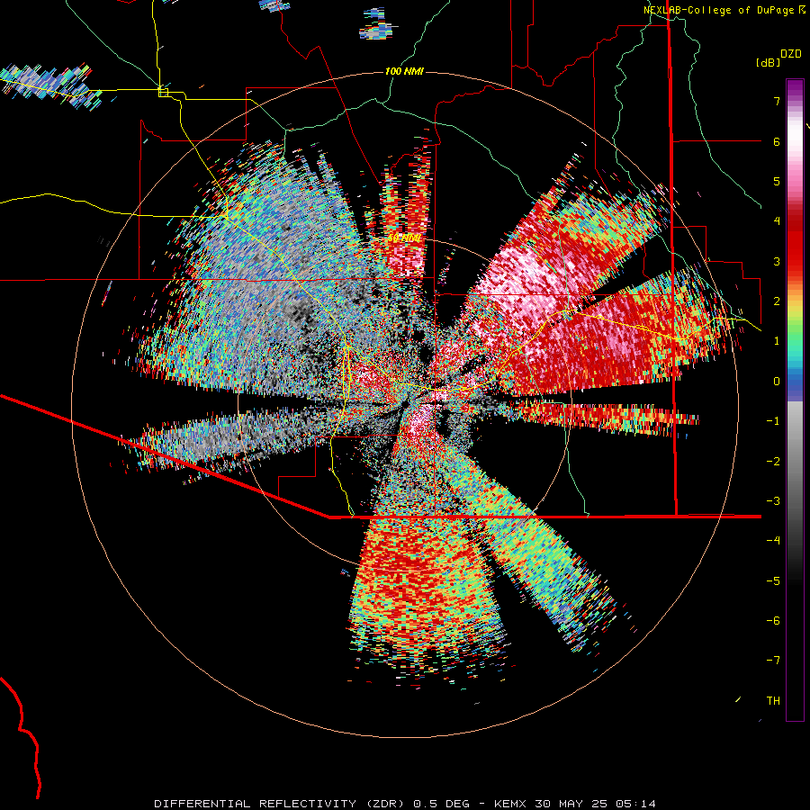Click the -4 value on dB scale
This screenshot has height=810, width=810.
click(773, 541)
